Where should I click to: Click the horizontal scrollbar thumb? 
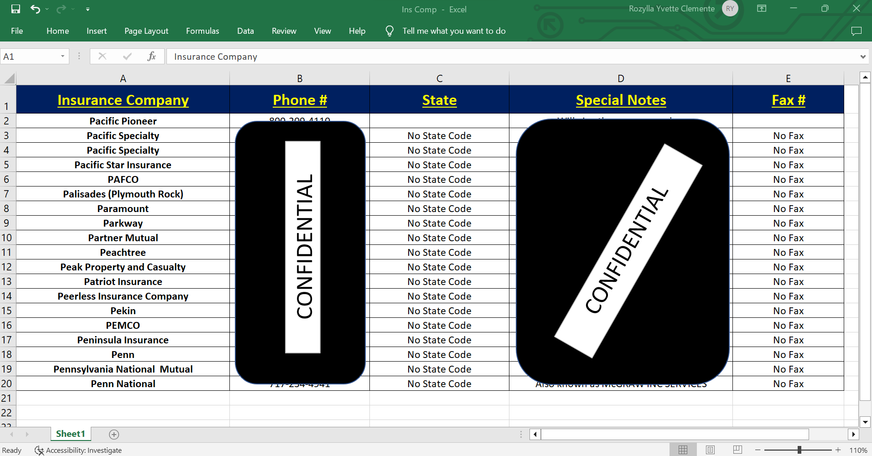click(x=675, y=434)
